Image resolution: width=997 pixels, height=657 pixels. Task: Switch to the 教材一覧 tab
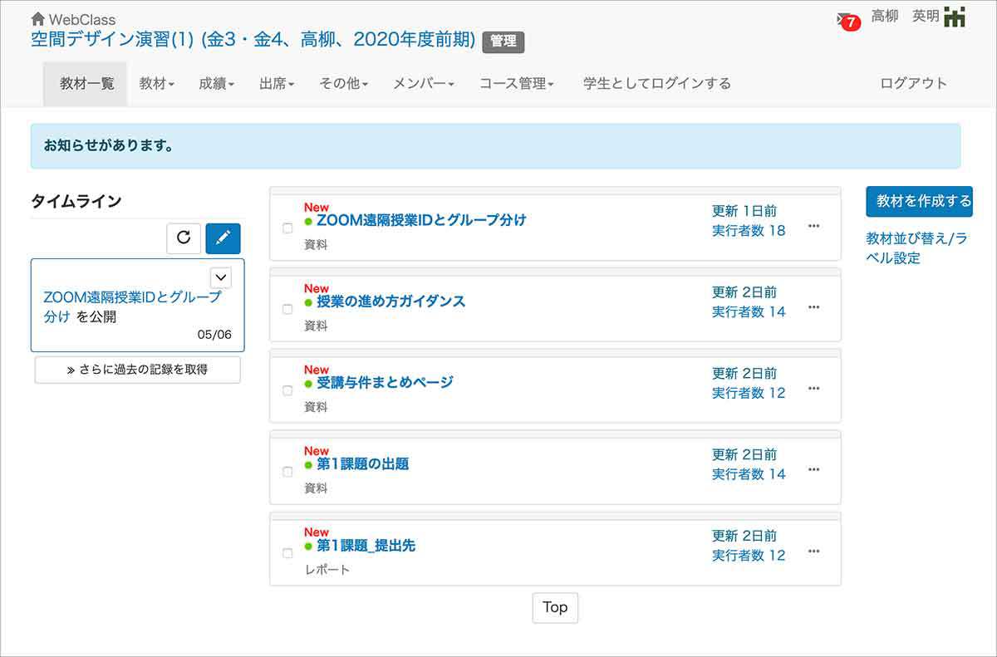[86, 83]
